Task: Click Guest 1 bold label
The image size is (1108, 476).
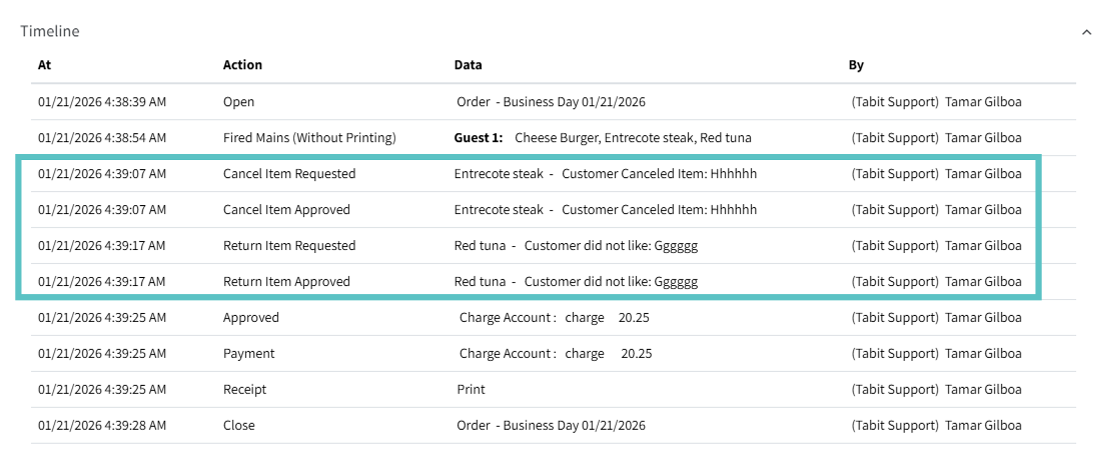Action: (x=478, y=138)
